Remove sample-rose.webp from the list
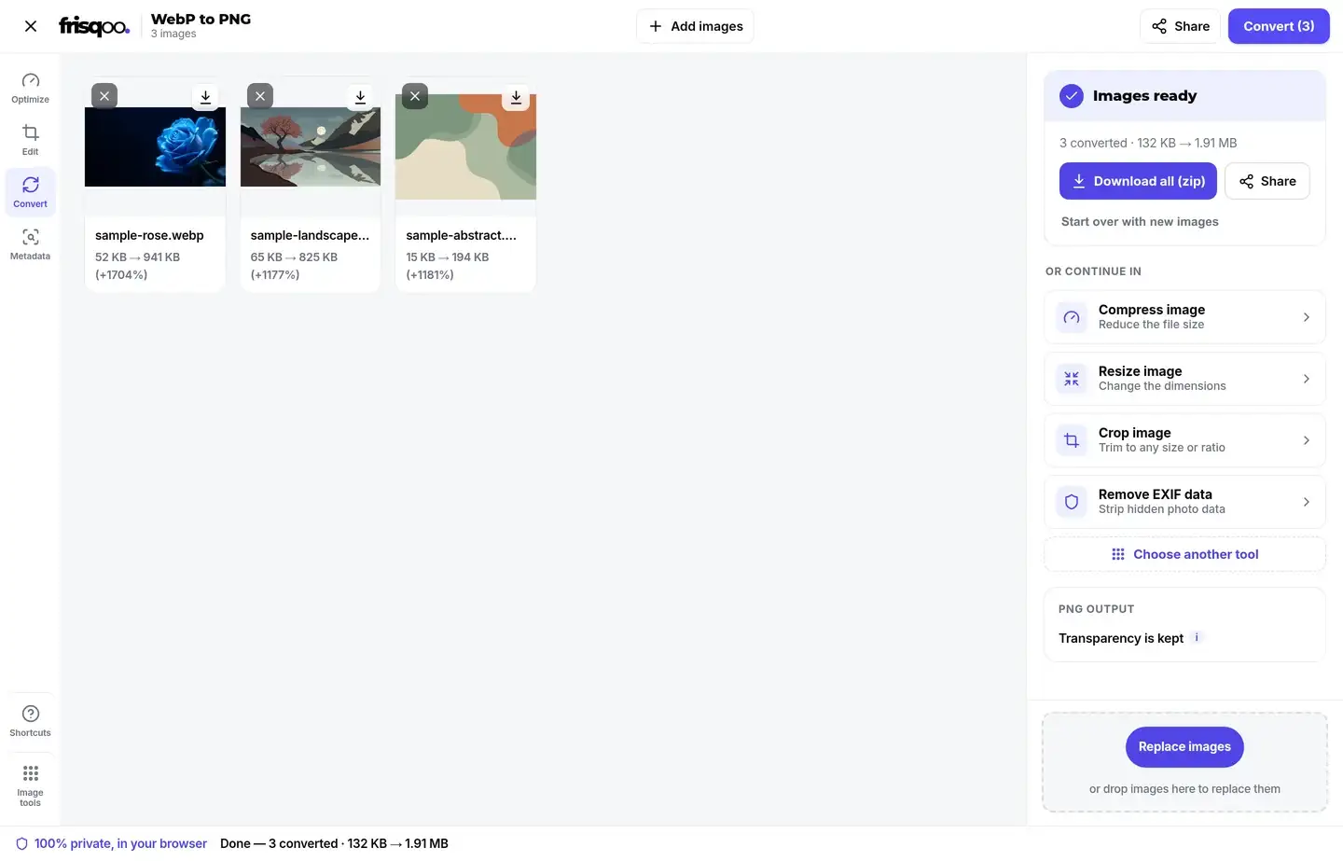Viewport: 1343px width, 861px height. pos(104,96)
